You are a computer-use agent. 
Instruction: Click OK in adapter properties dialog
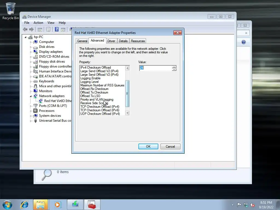(148, 147)
